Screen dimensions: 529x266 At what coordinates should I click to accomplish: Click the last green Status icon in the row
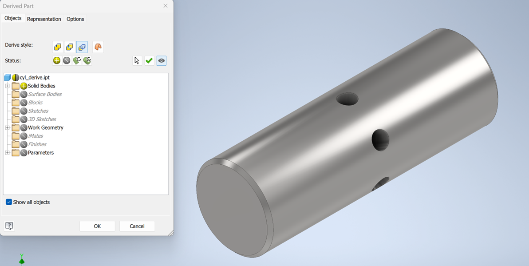coord(87,61)
